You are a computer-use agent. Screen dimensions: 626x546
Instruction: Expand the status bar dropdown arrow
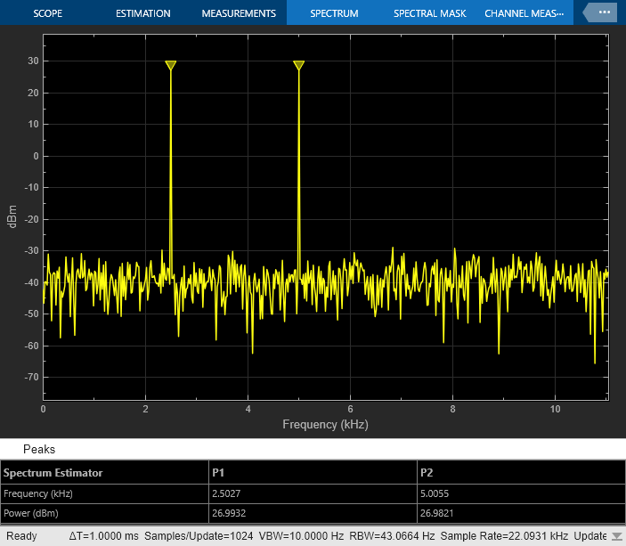click(x=616, y=536)
